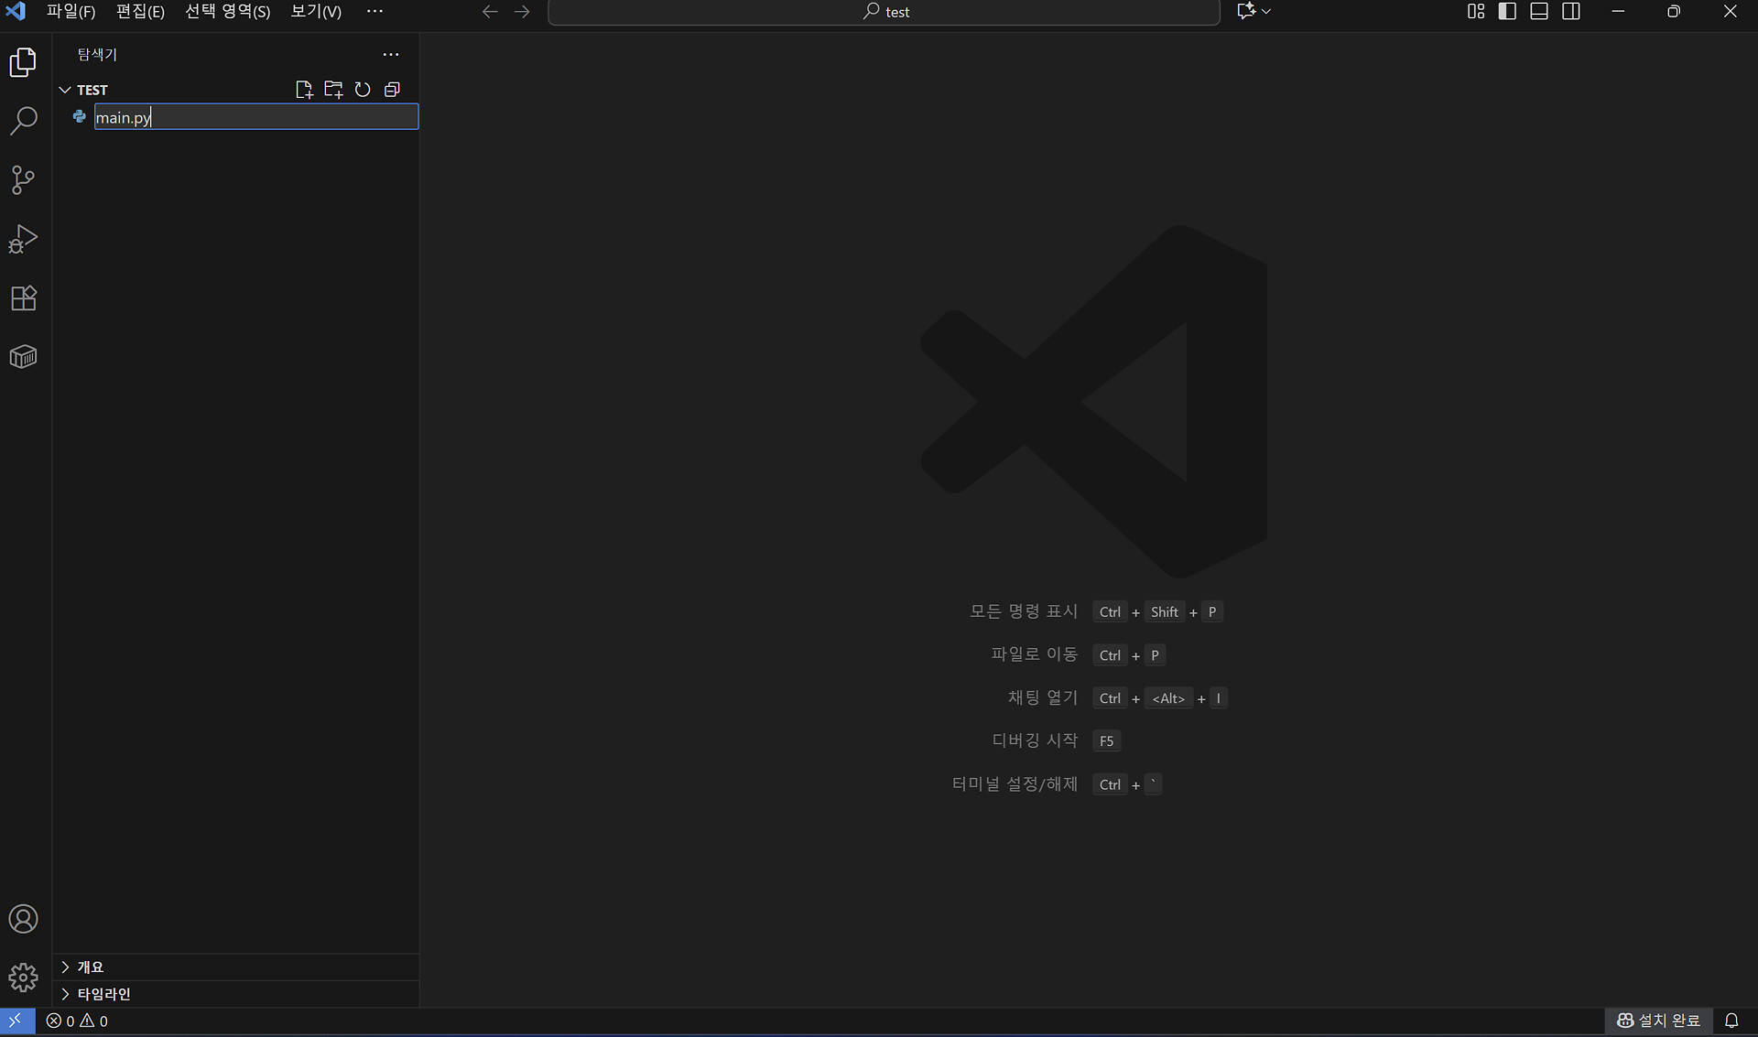1758x1037 pixels.
Task: Open the Manage settings gear
Action: click(23, 978)
